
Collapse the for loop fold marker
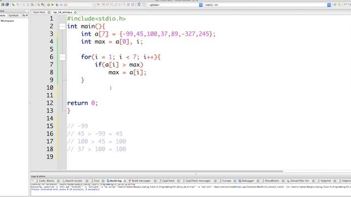pos(63,57)
